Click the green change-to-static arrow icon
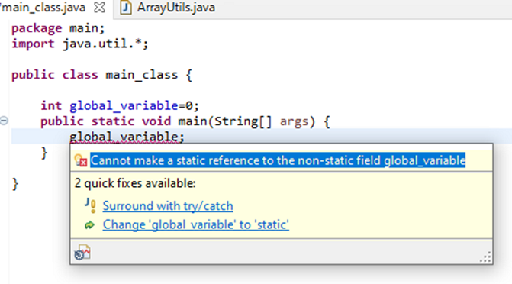 89,225
